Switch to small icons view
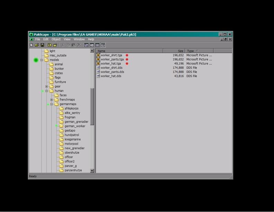Screen dimensions: 274x212 coord(92,45)
